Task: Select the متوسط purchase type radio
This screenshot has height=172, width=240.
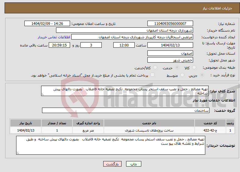Action: (x=182, y=75)
